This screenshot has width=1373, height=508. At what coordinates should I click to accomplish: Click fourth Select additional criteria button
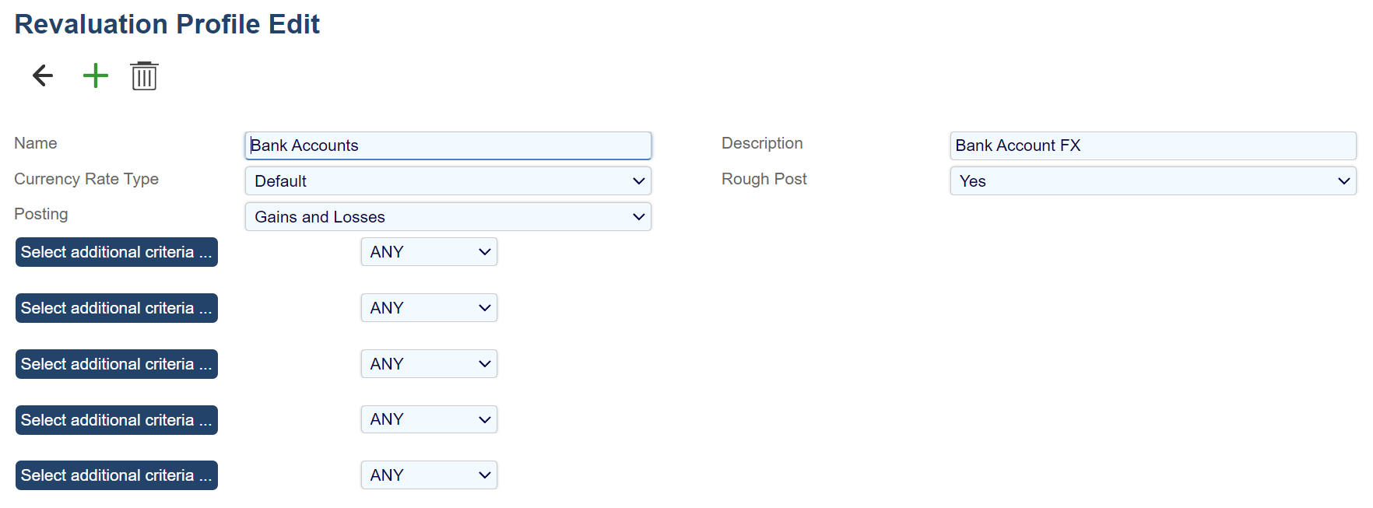[117, 420]
